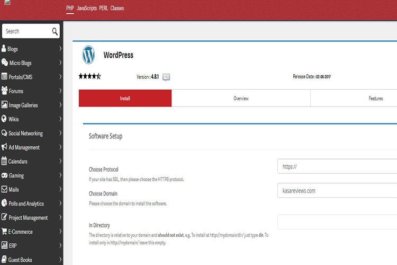Click the Wikis globe icon

4,118
